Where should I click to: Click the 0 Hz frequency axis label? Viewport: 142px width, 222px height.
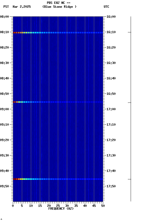pos(13,206)
